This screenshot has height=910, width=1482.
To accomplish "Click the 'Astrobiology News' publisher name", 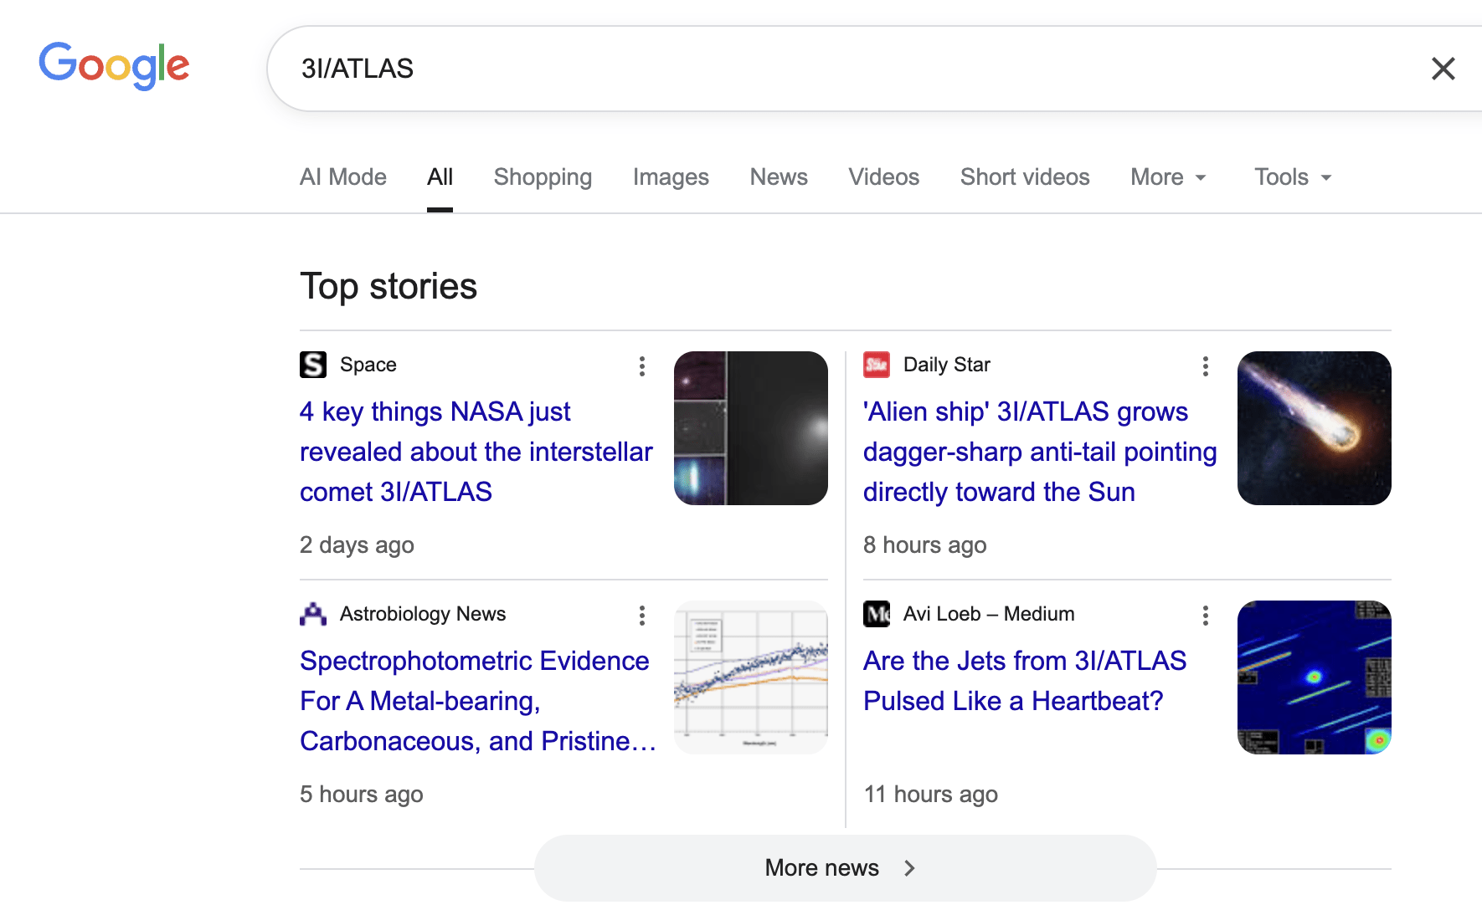I will click(423, 614).
